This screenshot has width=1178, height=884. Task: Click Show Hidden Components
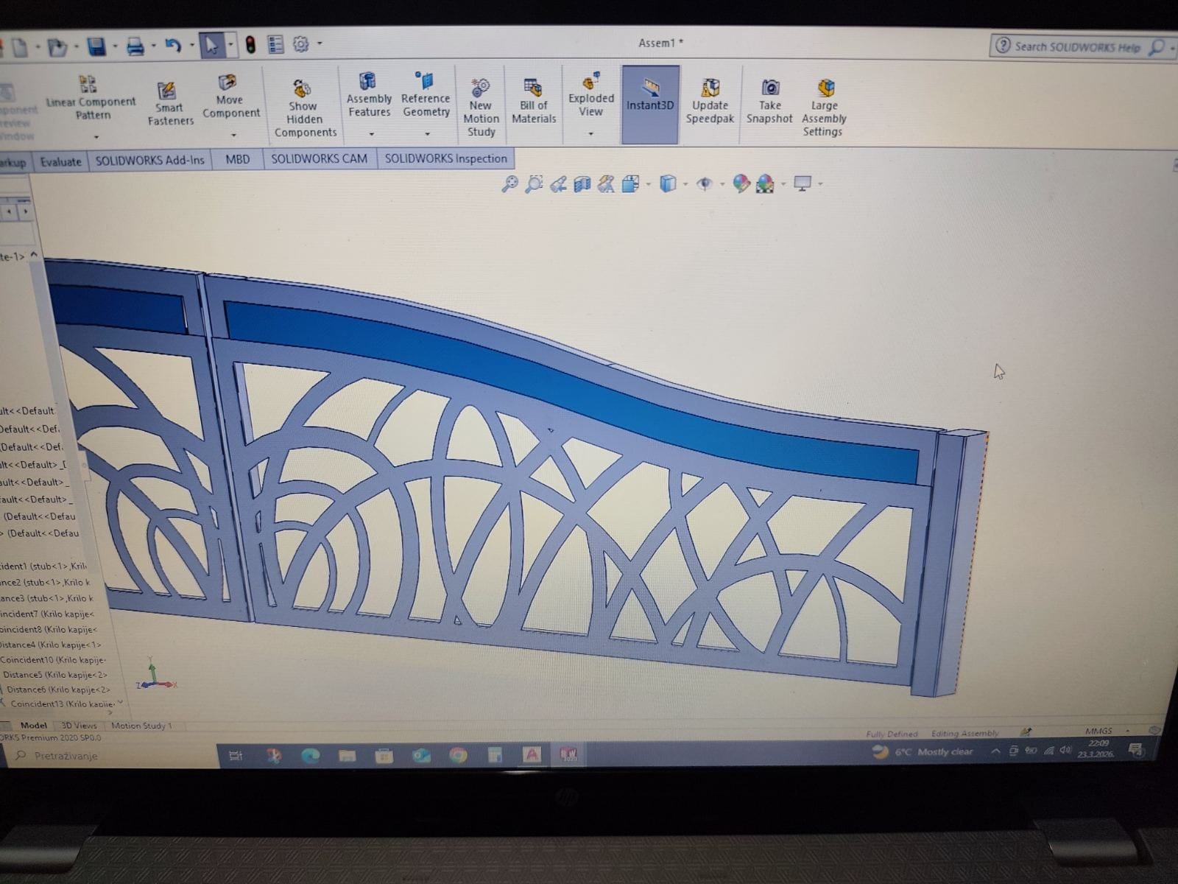pos(304,108)
